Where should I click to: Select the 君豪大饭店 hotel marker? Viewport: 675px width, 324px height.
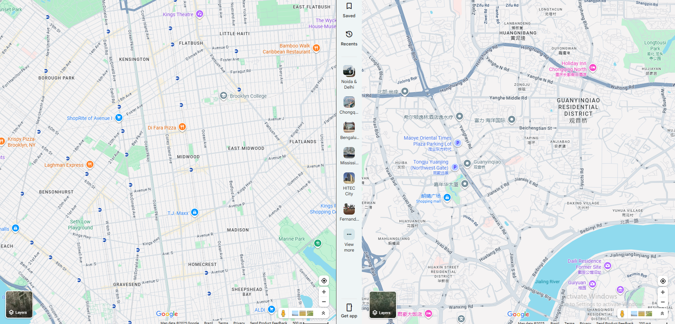[428, 313]
